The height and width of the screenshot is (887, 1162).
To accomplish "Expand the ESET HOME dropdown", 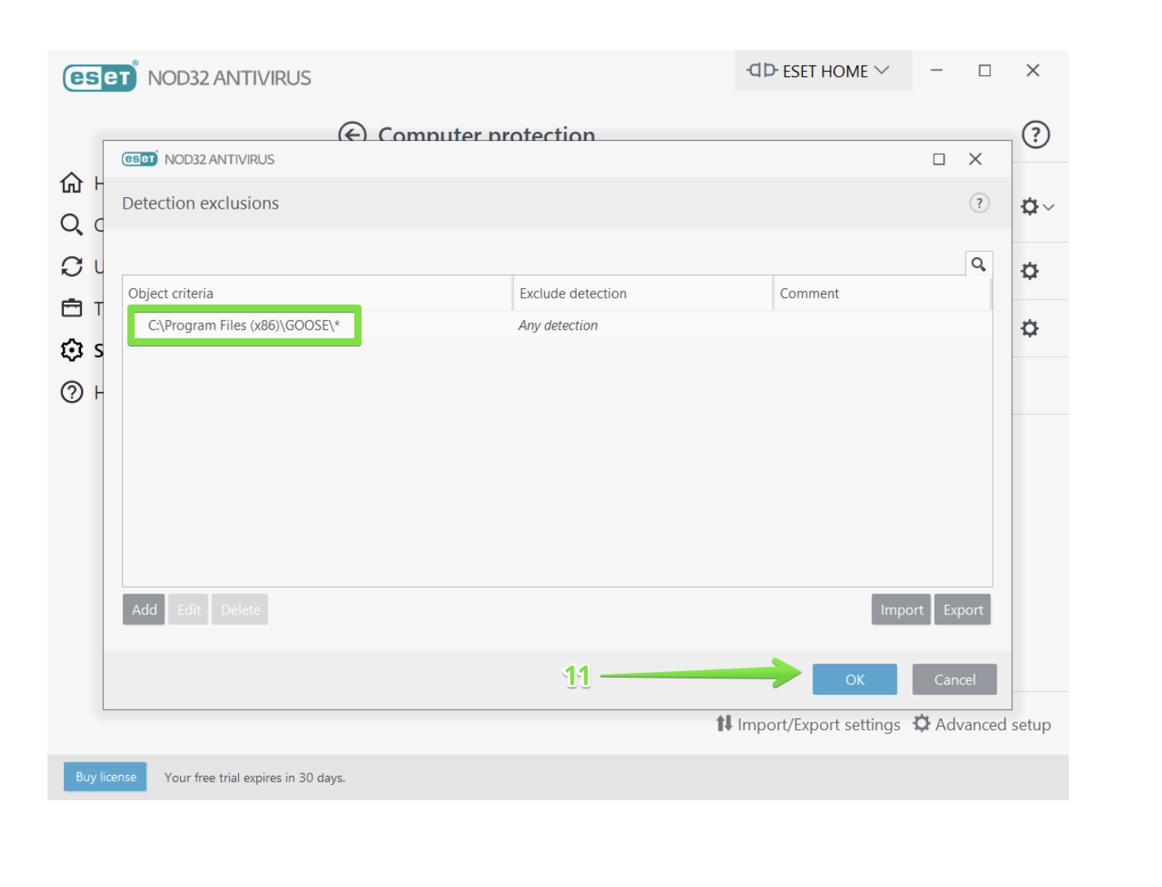I will click(823, 70).
